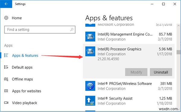Click the scrollbar down arrow
The width and height of the screenshot is (181, 112).
point(179,109)
